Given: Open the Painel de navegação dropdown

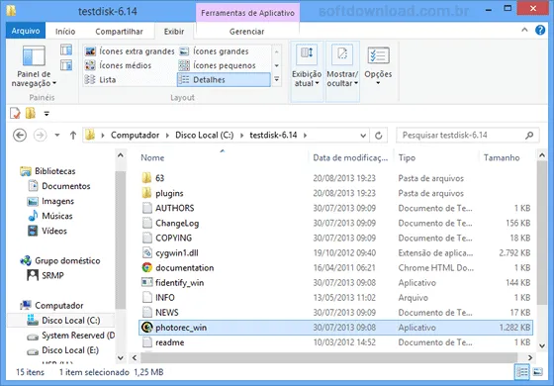Looking at the screenshot, I should 34,66.
